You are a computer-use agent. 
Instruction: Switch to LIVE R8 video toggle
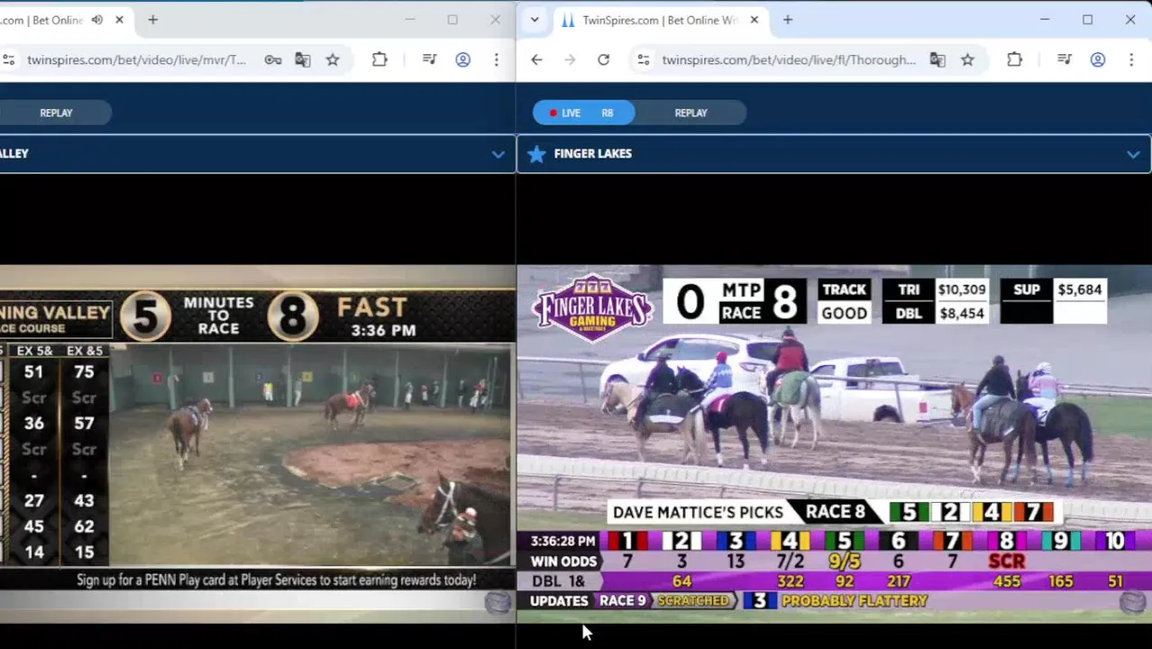583,113
